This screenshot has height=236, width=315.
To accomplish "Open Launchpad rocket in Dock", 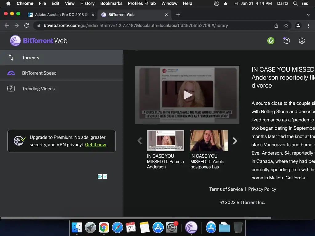I will 90,227.
